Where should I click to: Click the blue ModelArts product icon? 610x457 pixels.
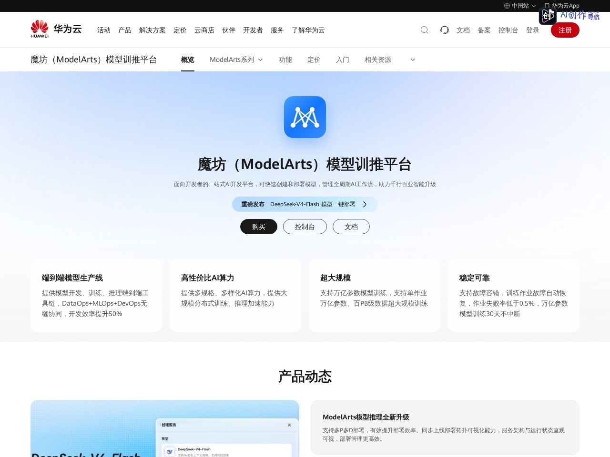click(305, 117)
